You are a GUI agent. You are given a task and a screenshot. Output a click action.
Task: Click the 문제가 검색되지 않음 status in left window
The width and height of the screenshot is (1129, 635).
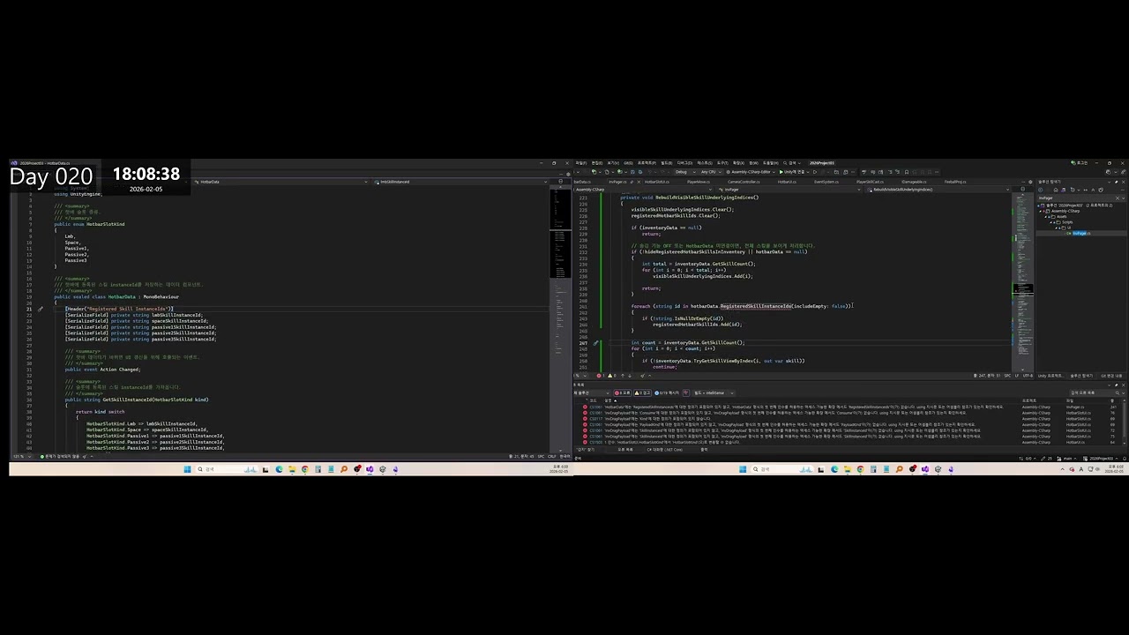[x=61, y=456]
